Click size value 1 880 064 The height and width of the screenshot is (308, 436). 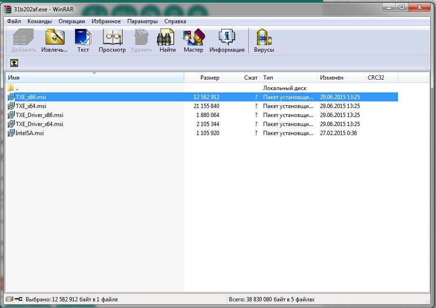(x=208, y=115)
